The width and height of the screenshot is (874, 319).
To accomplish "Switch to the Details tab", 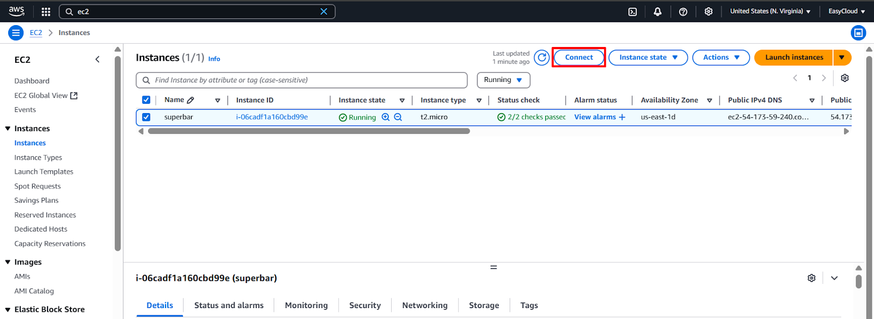I will 160,305.
